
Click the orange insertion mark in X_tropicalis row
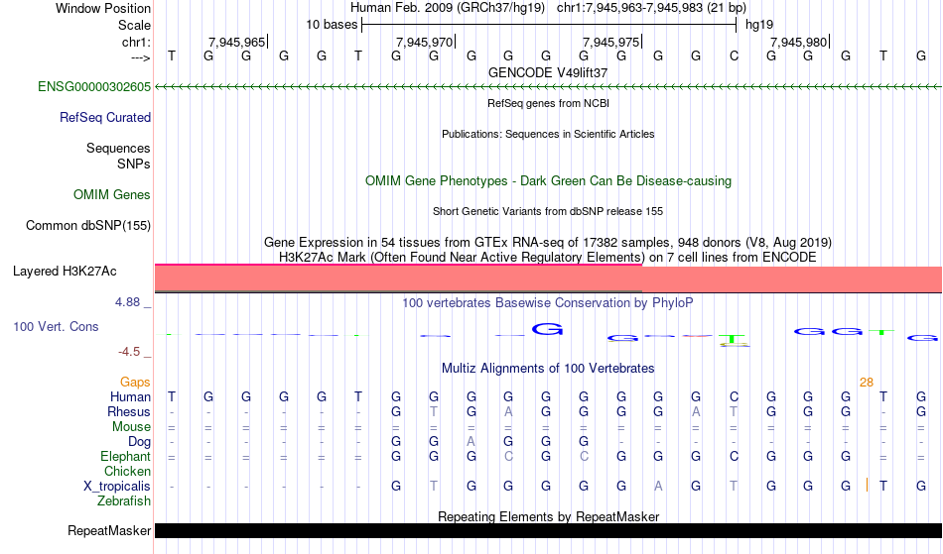(x=867, y=485)
